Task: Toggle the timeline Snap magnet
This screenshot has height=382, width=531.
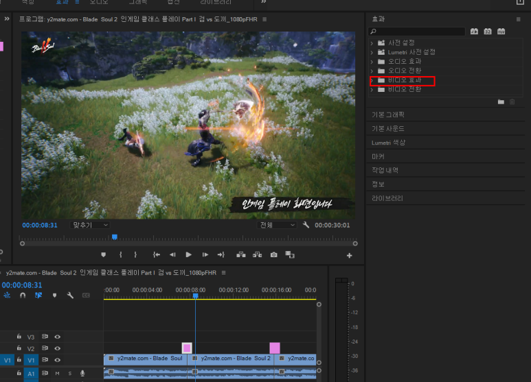Action: [23, 295]
